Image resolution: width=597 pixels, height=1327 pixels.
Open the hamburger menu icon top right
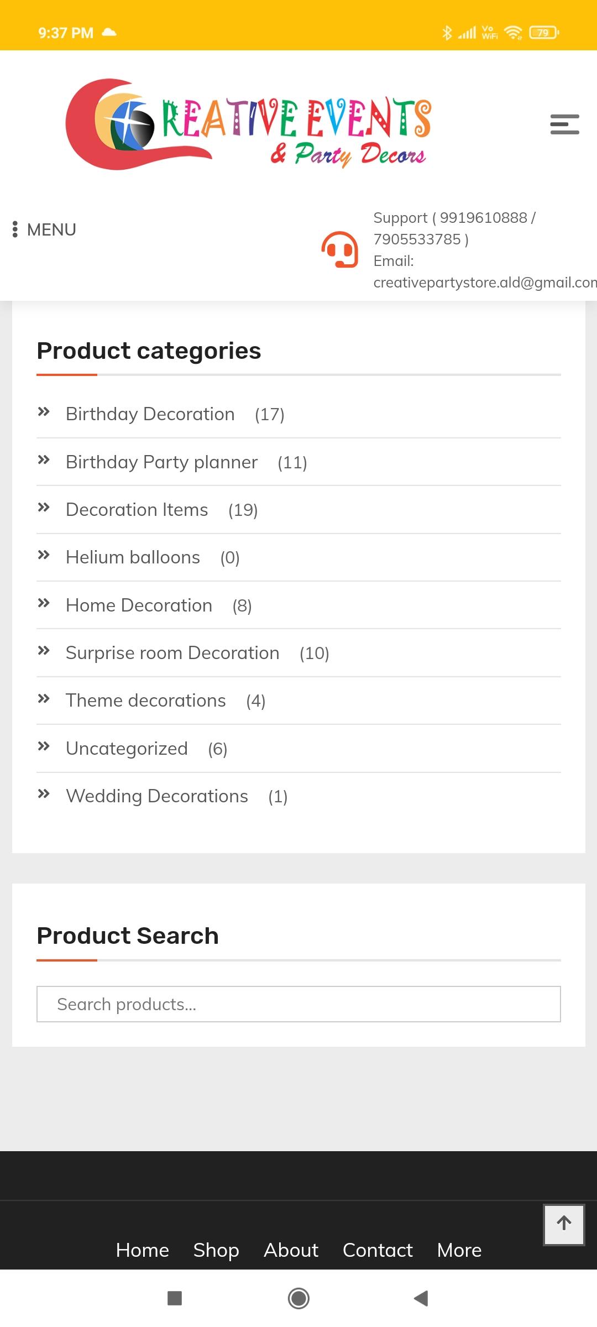[564, 124]
